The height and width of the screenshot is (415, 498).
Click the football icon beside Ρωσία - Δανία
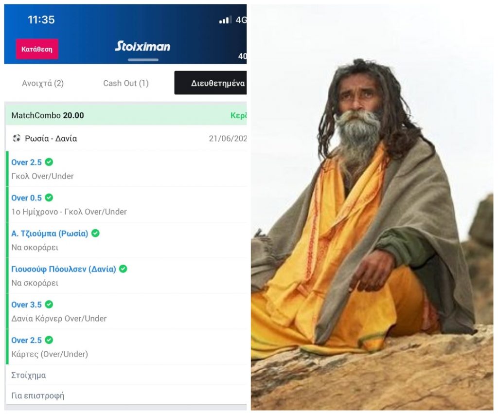17,138
